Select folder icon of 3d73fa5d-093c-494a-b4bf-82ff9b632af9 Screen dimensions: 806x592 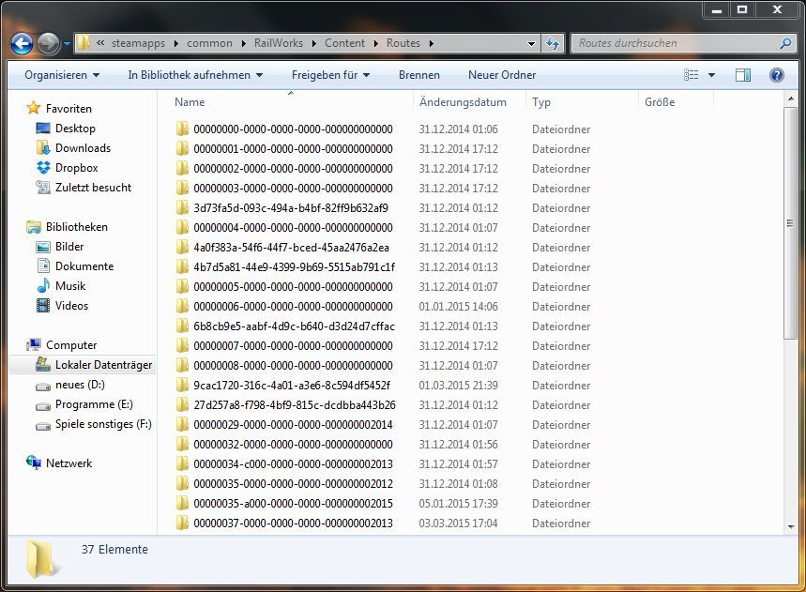182,207
